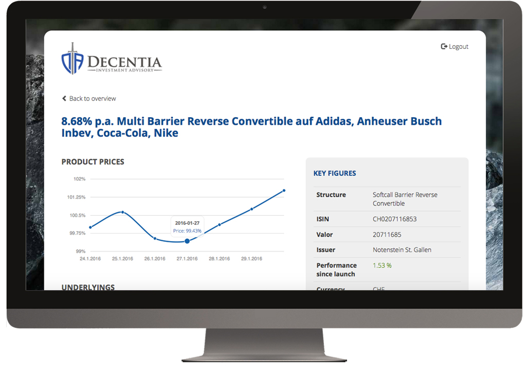Click the final highest point on price chart
Image resolution: width=527 pixels, height=373 pixels.
pos(284,190)
